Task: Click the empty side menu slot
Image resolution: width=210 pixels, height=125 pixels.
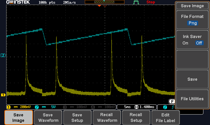Action: tap(192, 59)
